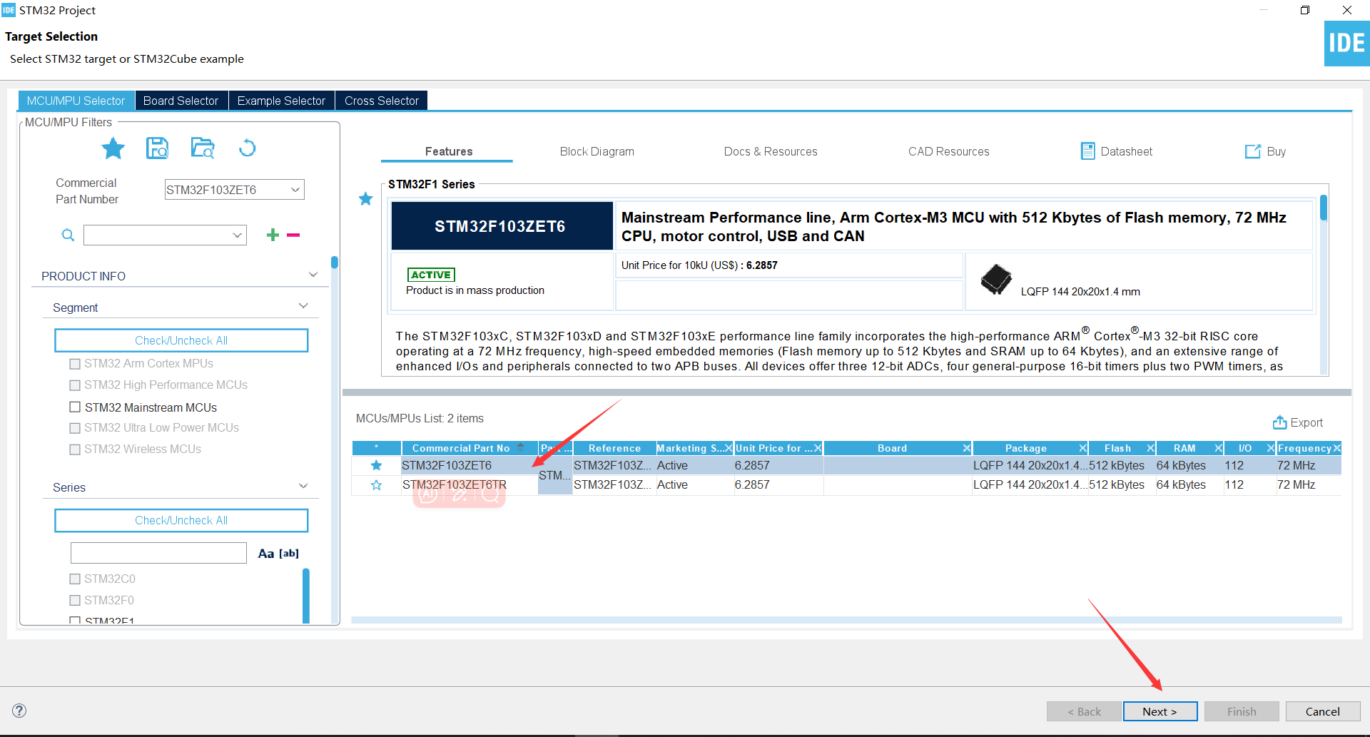Click the save search floppy icon
Screen dimensions: 1370x737
(x=157, y=148)
